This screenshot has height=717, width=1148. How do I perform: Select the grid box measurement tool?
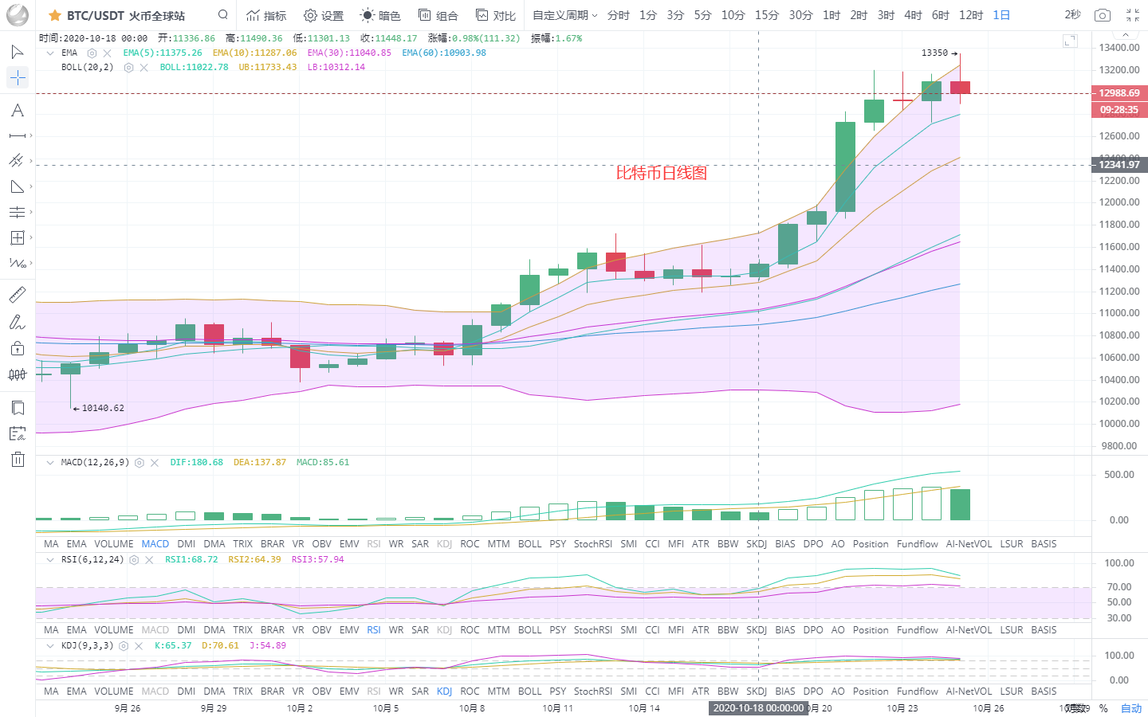[x=17, y=237]
